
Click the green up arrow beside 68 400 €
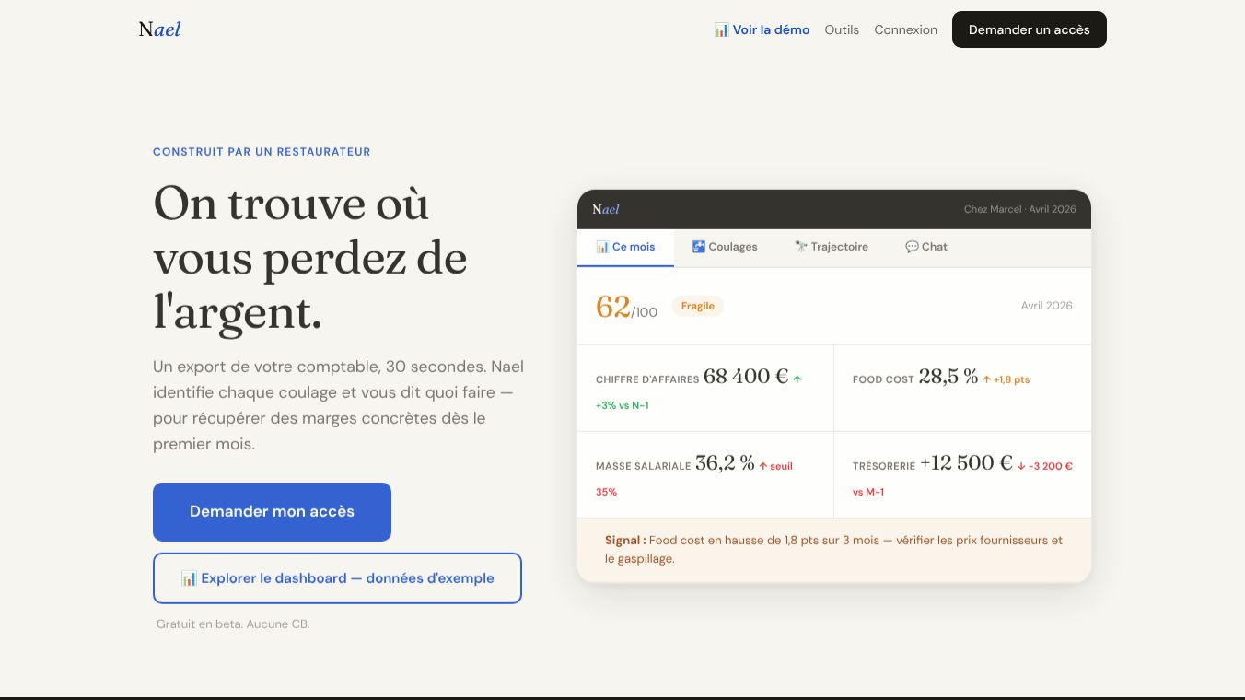pyautogui.click(x=797, y=379)
